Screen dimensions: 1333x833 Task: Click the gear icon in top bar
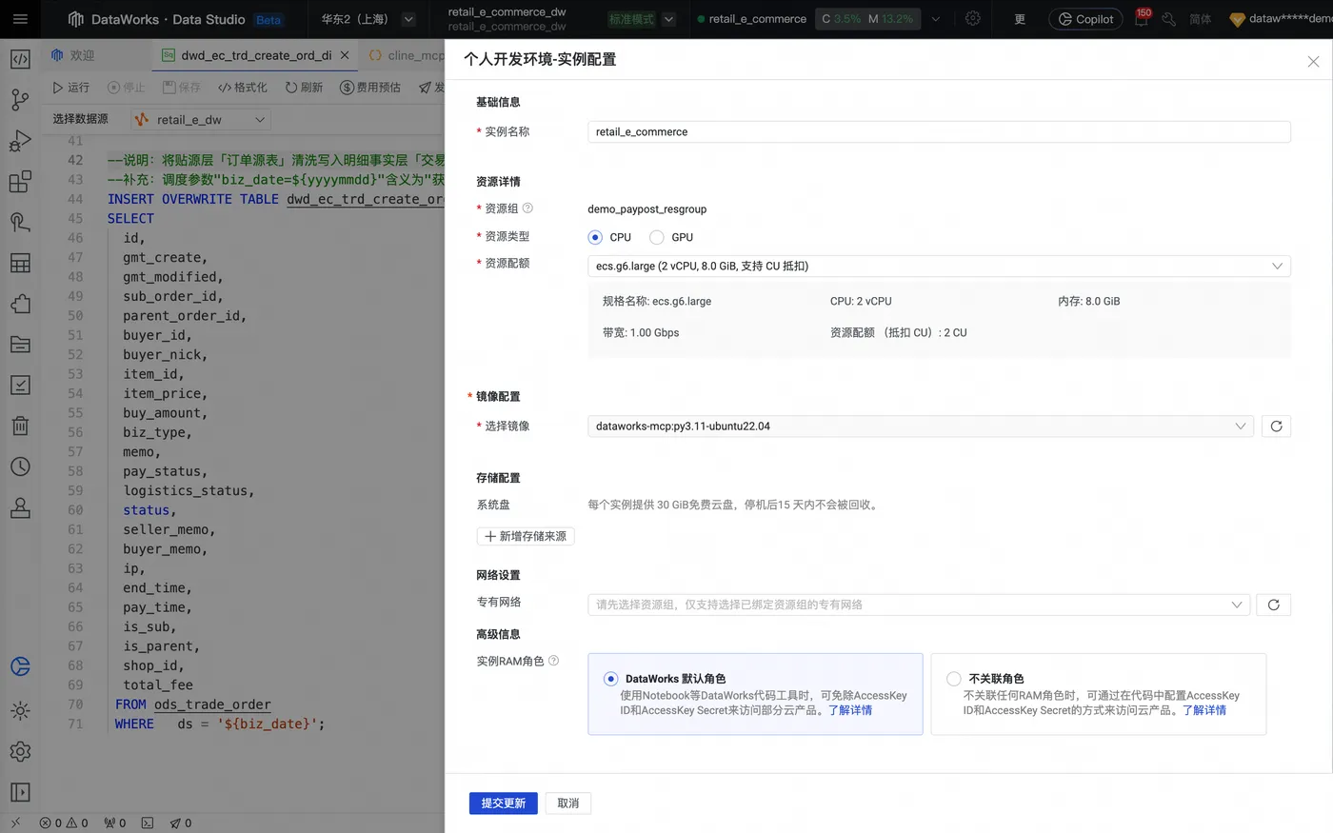tap(972, 18)
